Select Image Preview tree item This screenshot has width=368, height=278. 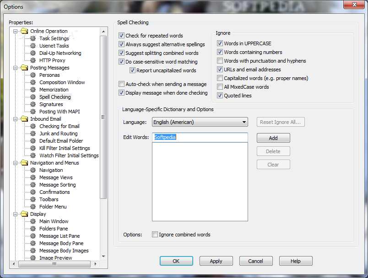pos(56,258)
